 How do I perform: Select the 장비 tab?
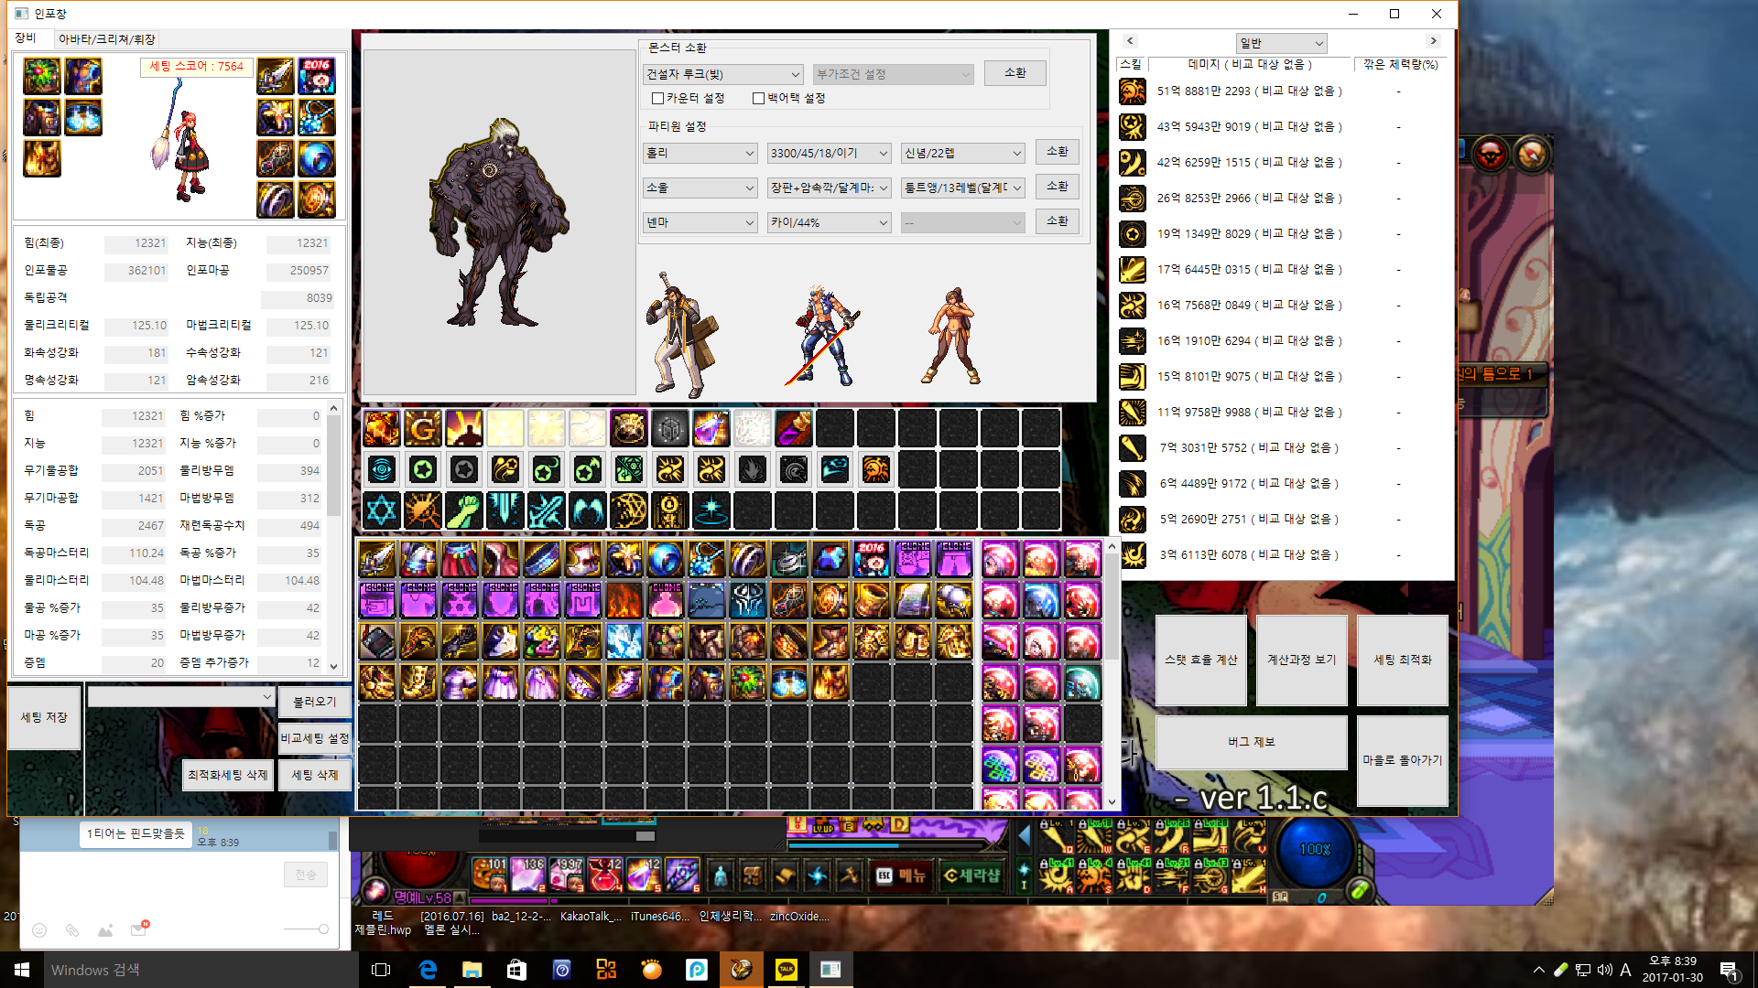[x=26, y=38]
